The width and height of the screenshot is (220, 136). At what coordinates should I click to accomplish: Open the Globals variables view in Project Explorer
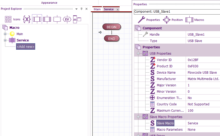27,19
